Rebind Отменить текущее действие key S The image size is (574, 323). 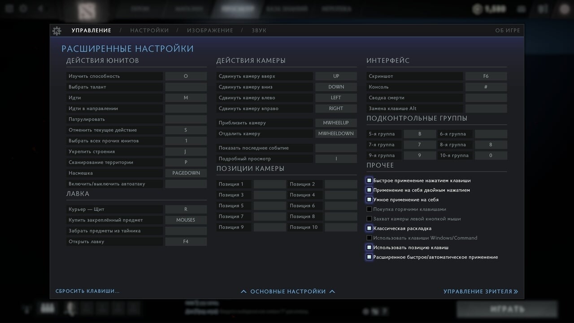coord(186,130)
